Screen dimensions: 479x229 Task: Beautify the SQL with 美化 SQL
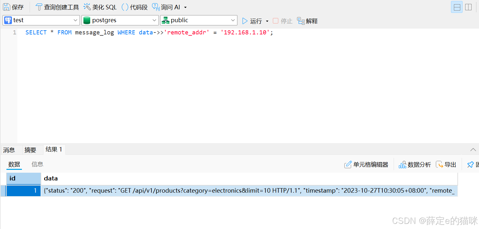[x=100, y=7]
